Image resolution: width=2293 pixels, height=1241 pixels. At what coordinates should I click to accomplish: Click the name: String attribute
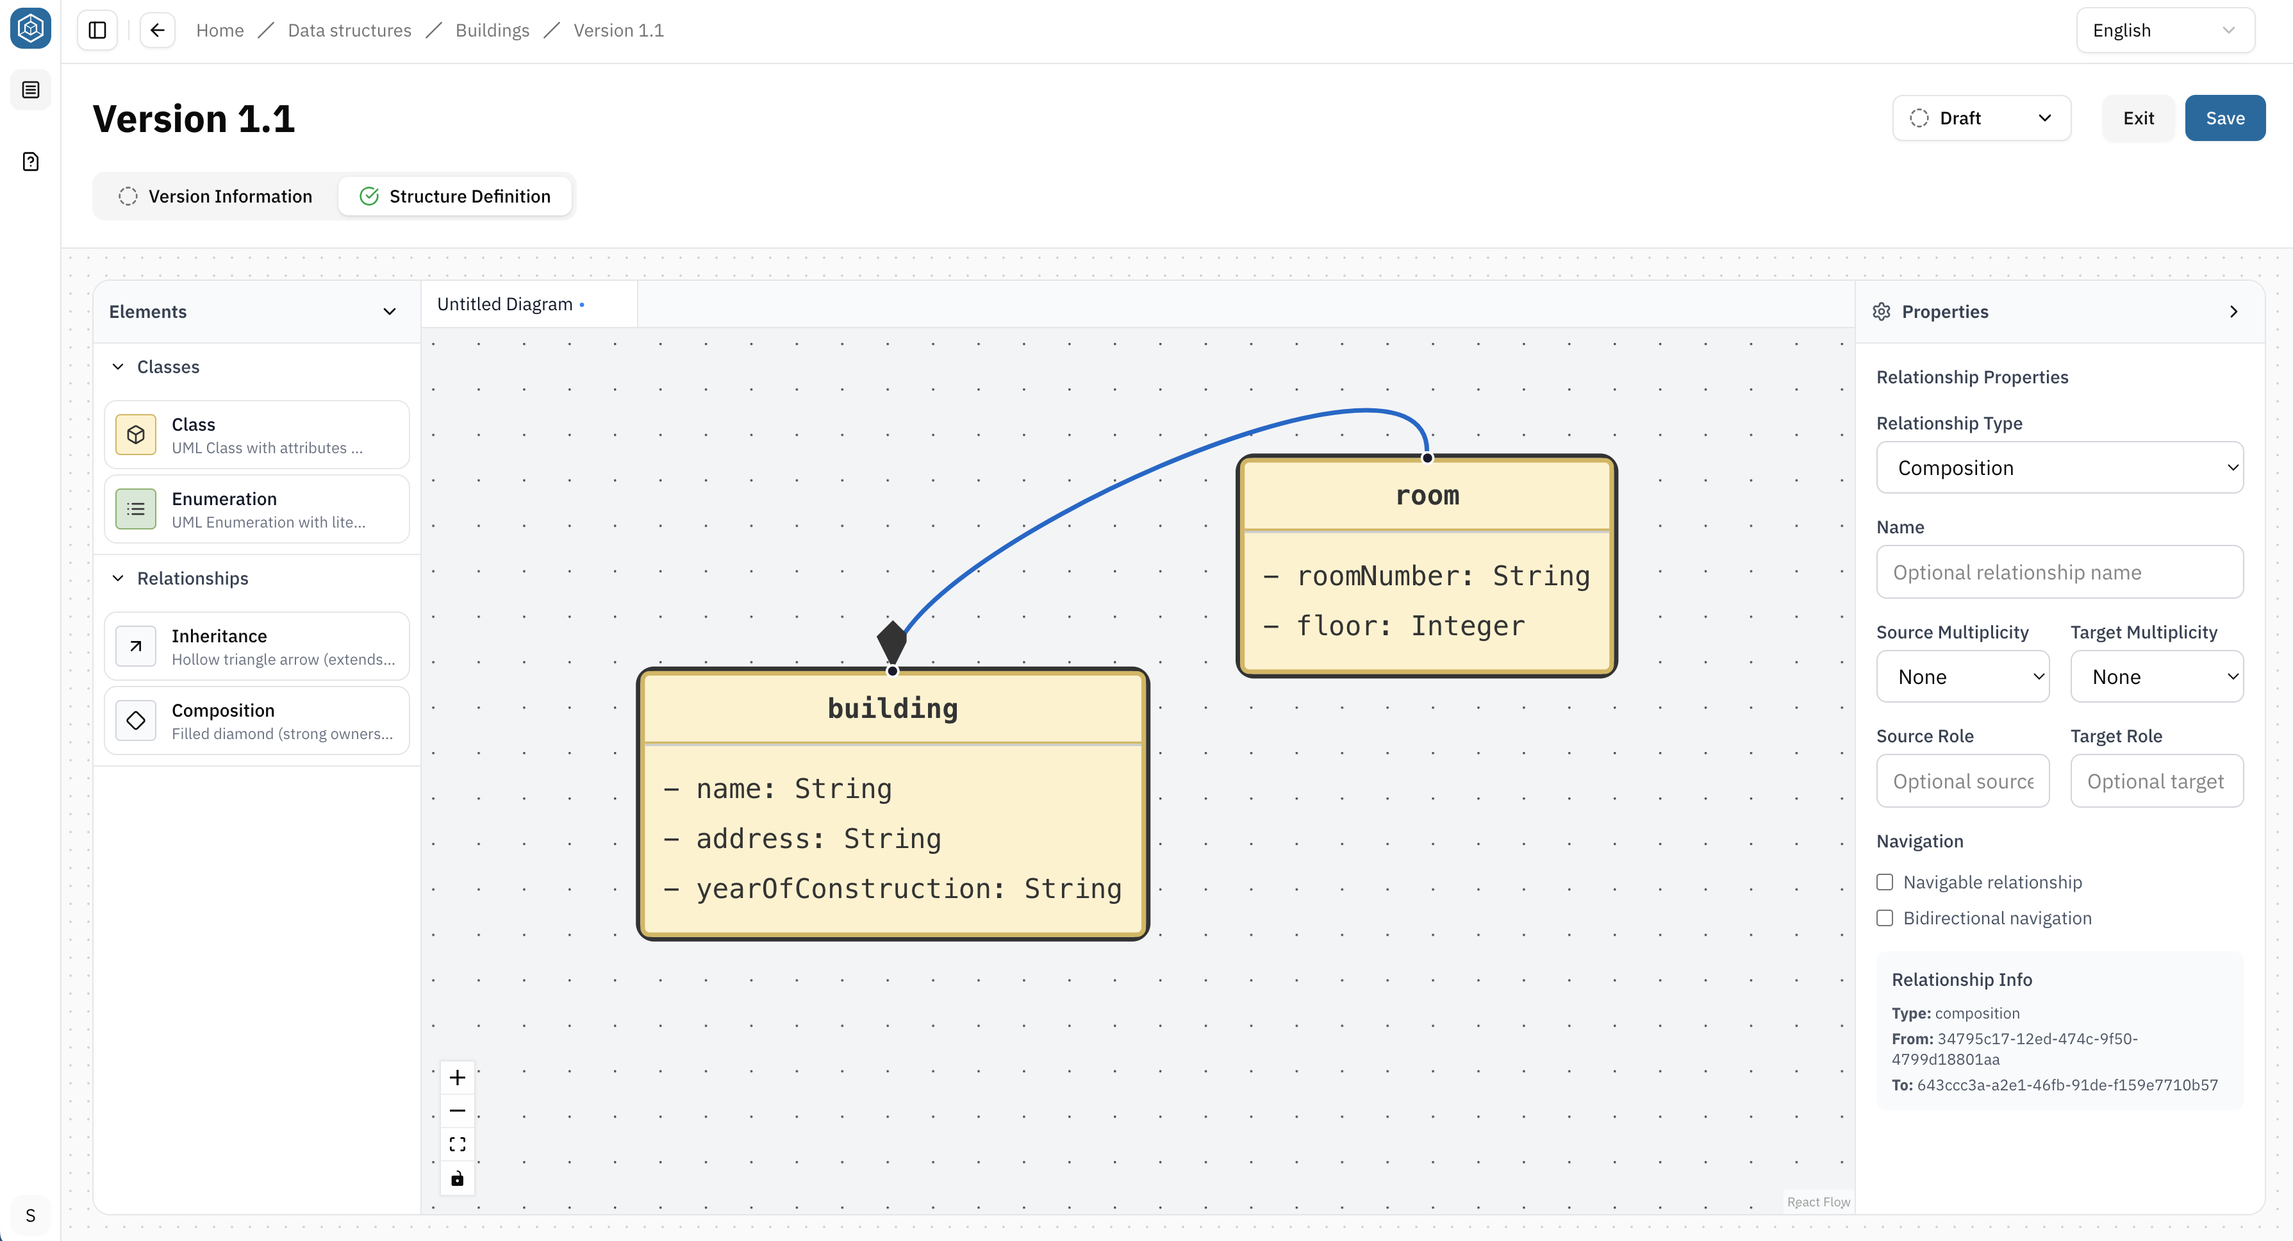[x=778, y=788]
